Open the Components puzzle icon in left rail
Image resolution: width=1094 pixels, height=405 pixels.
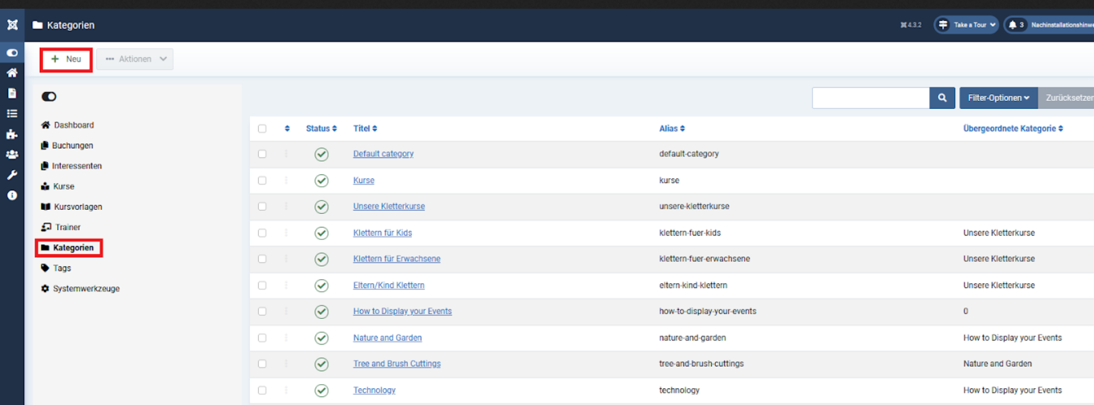[12, 135]
